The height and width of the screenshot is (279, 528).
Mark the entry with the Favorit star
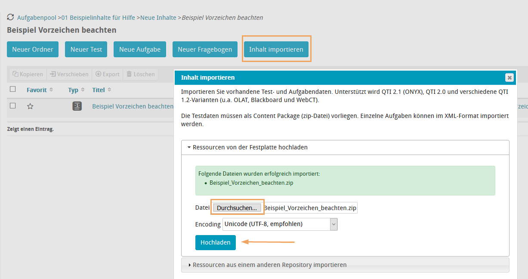[30, 106]
